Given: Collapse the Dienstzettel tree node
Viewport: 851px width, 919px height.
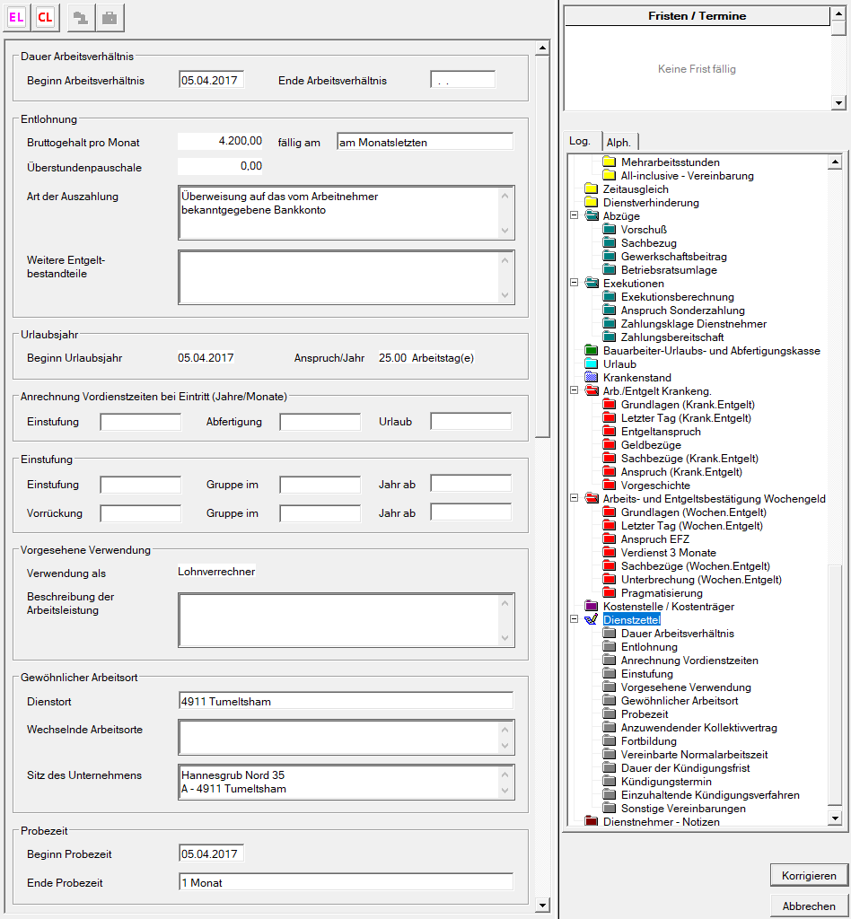Looking at the screenshot, I should click(574, 620).
